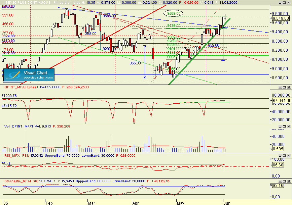Select the OPINT value tag 67.044,00
This screenshot has width=292, height=205.
pyautogui.click(x=282, y=100)
